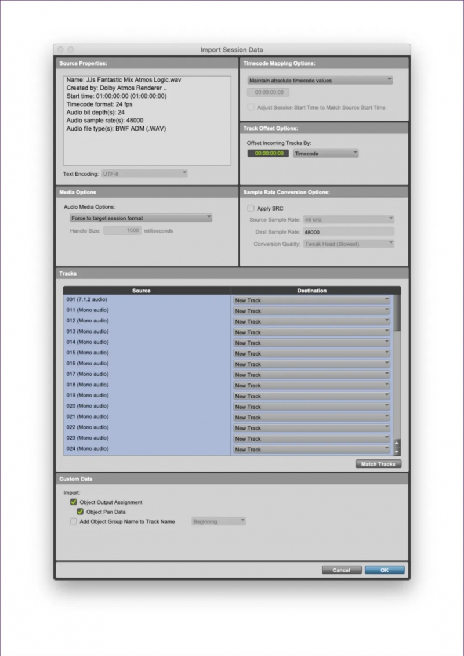Uncheck Object Pan Data

(x=80, y=511)
